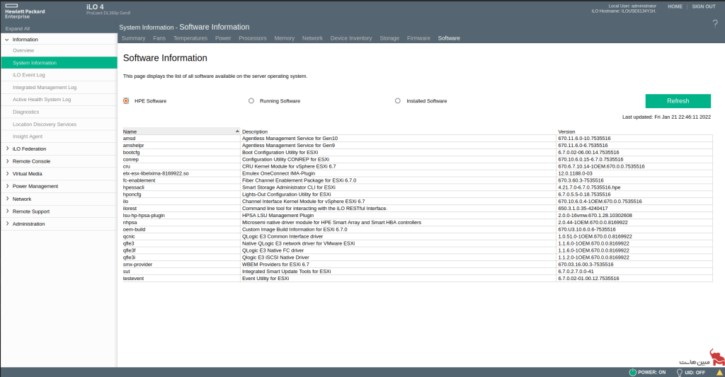Select System Information sidebar item
The height and width of the screenshot is (377, 725).
coord(59,63)
